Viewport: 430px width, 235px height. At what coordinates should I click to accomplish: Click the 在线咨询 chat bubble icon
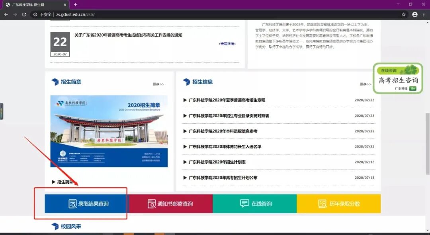coord(244,204)
